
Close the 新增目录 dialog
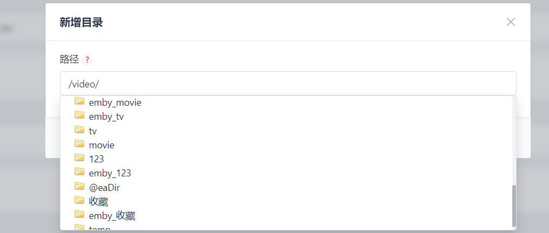point(511,22)
